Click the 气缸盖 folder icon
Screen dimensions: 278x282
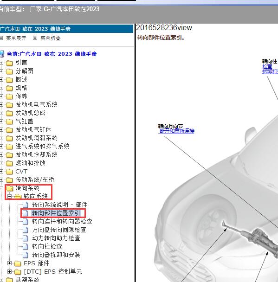pyautogui.click(x=9, y=122)
